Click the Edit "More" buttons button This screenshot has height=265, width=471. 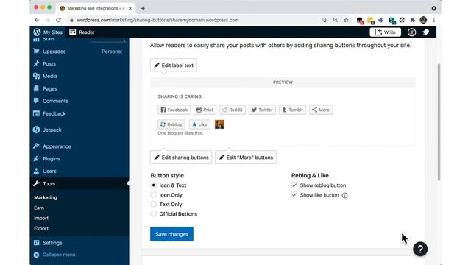tap(246, 157)
